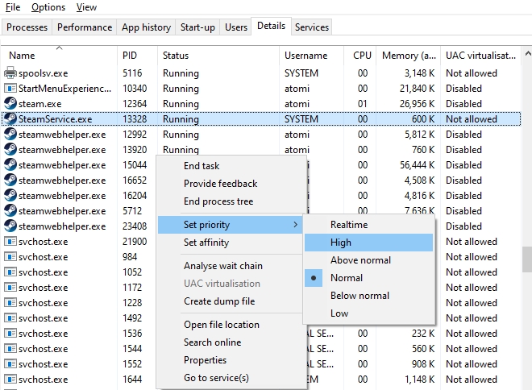Viewport: 532px width, 390px height.
Task: Switch to the Start-up tab
Action: pyautogui.click(x=197, y=27)
